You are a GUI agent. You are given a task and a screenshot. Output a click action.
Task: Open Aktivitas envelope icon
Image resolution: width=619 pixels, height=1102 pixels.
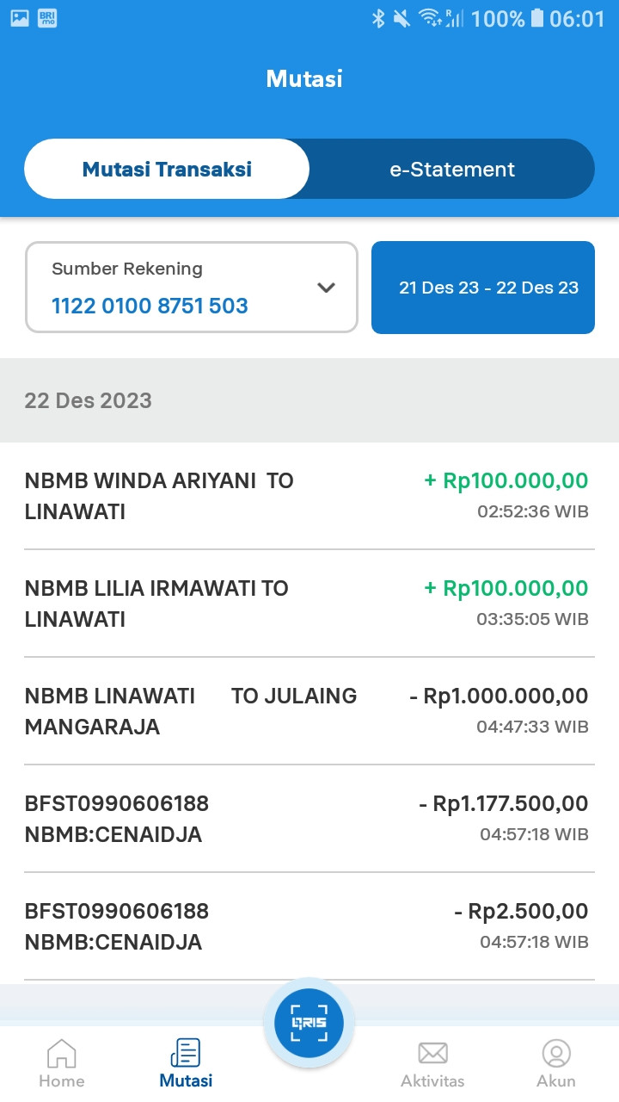(432, 1053)
